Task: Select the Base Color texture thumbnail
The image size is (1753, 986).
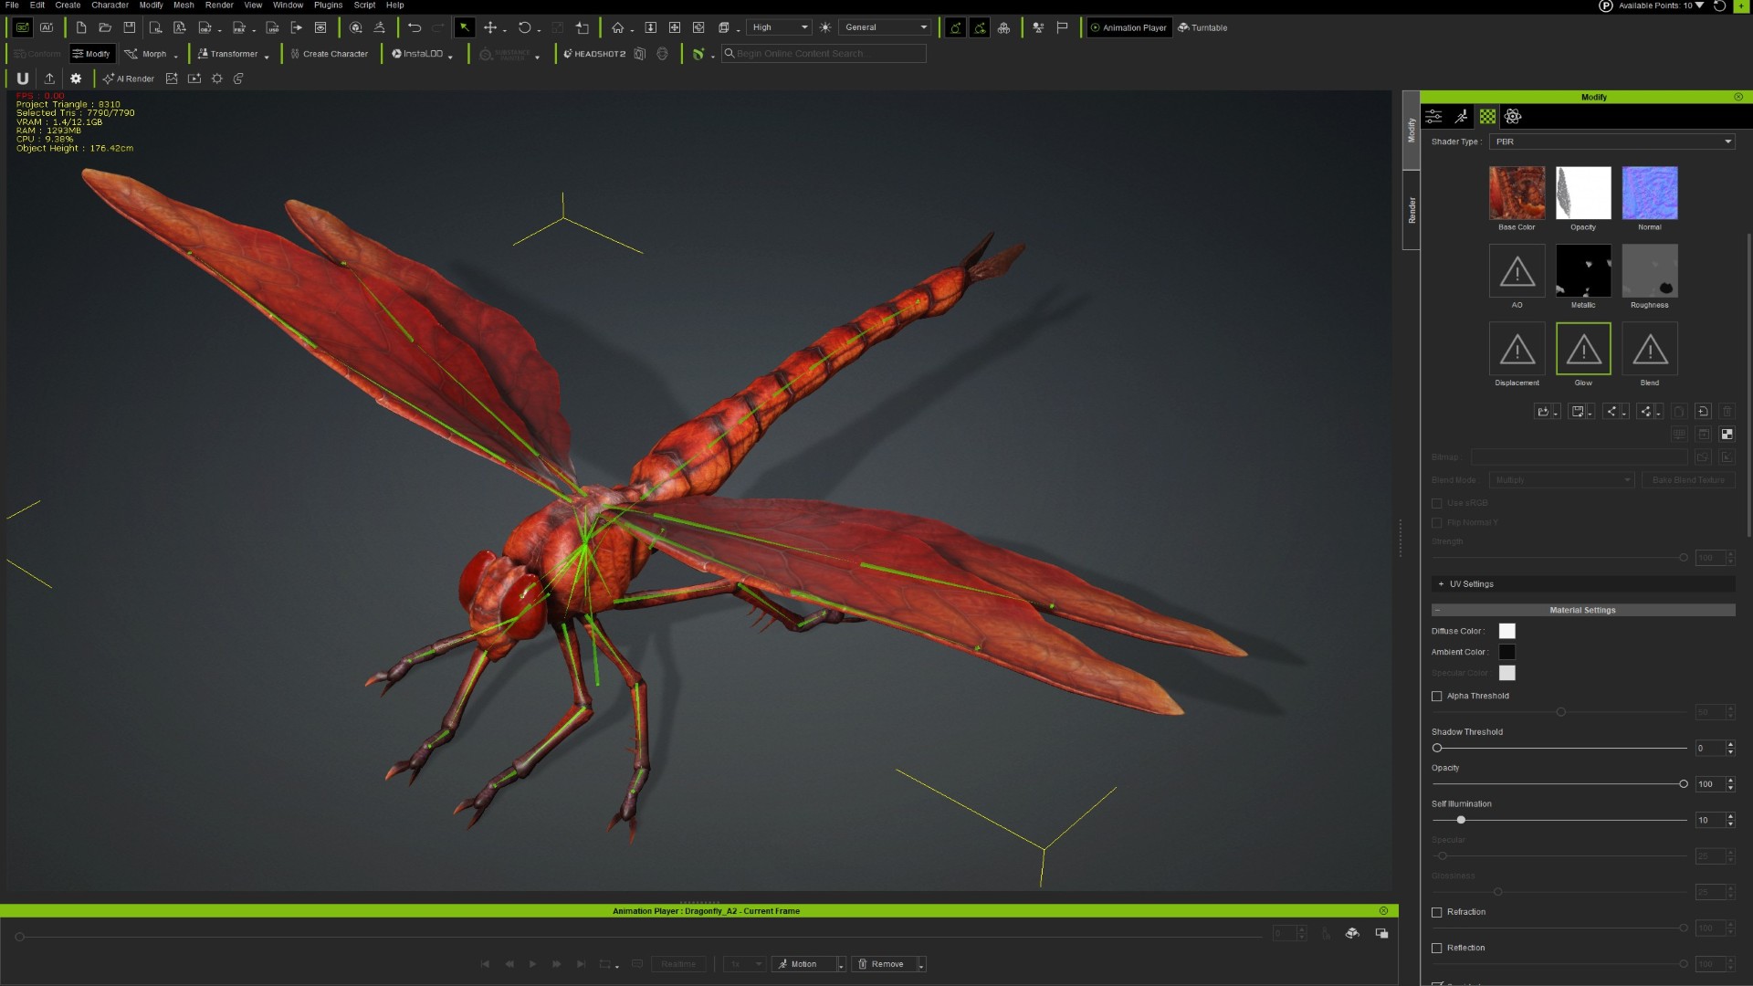Action: point(1517,193)
